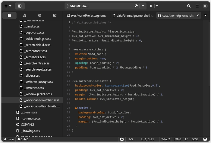Expand the build options dropdown arrow
The image size is (211, 143).
click(x=143, y=6)
